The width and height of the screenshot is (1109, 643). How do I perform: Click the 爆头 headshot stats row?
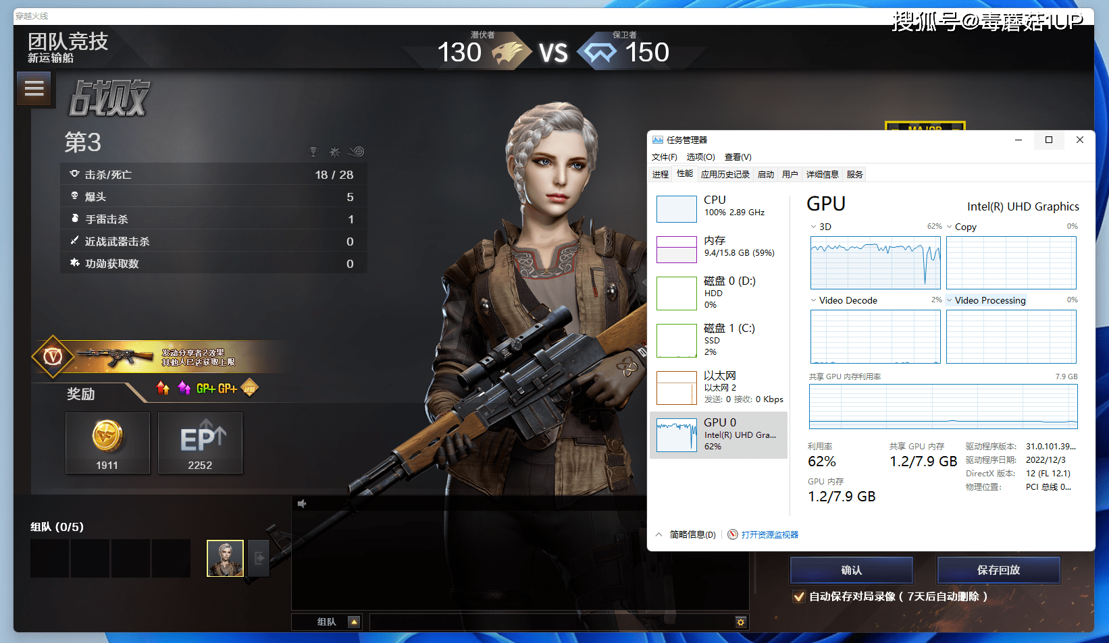point(214,196)
